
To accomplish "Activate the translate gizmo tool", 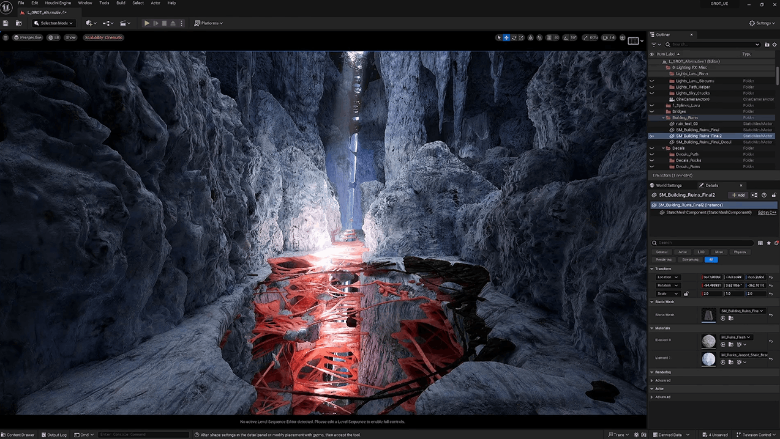I will pyautogui.click(x=506, y=38).
